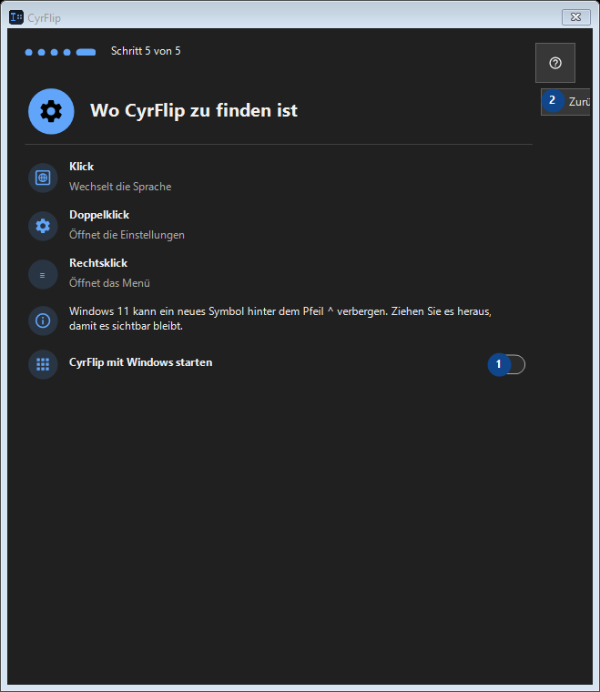The image size is (600, 692).
Task: Click the globe icon beside Klick
Action: point(43,178)
